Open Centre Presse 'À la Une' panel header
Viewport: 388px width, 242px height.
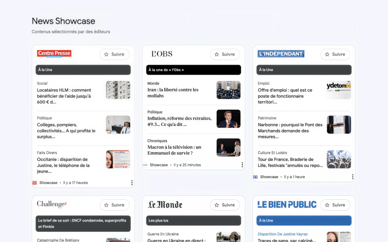click(x=83, y=70)
